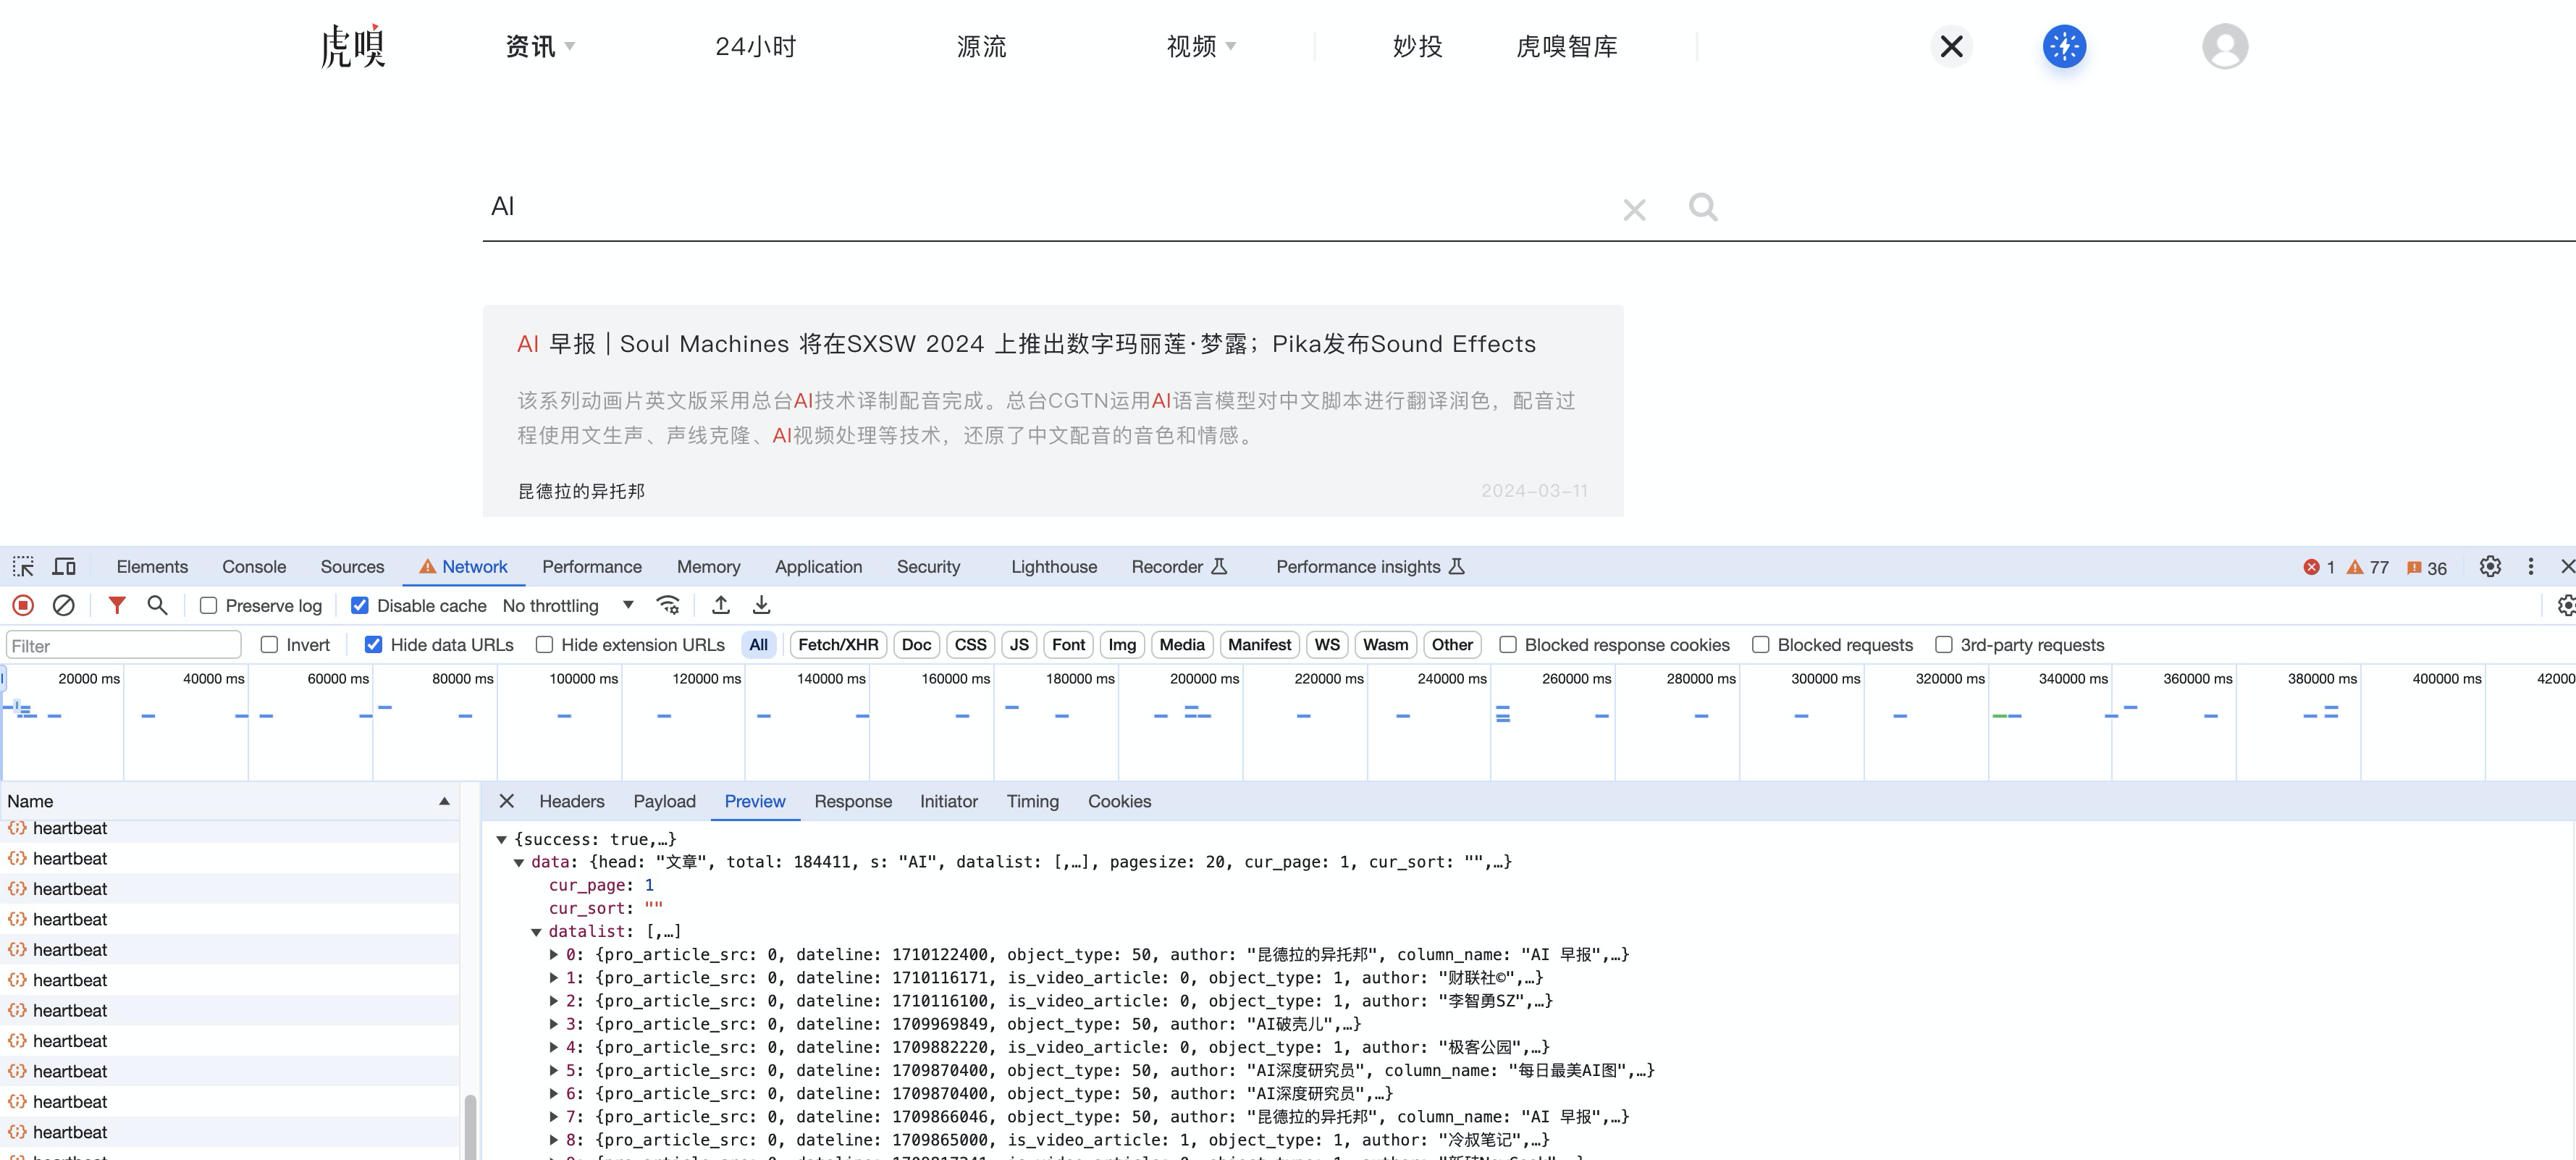Clear the network log
2576x1160 pixels.
click(x=63, y=605)
